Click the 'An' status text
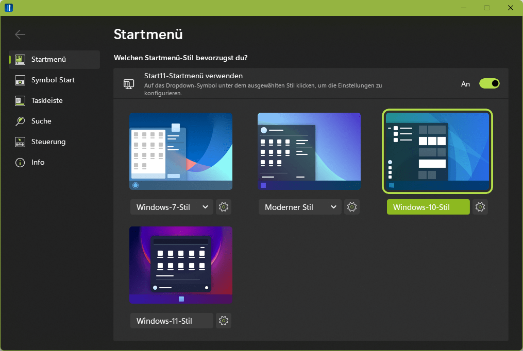Image resolution: width=523 pixels, height=351 pixels. tap(465, 84)
